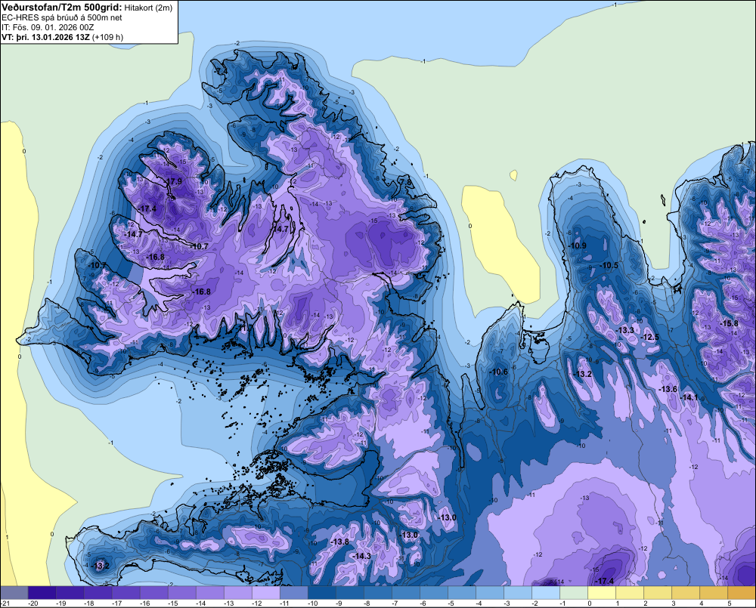Screen dimensions: 756x608
Task: Pick the legend swatch labeled 2
Action: 658,592
